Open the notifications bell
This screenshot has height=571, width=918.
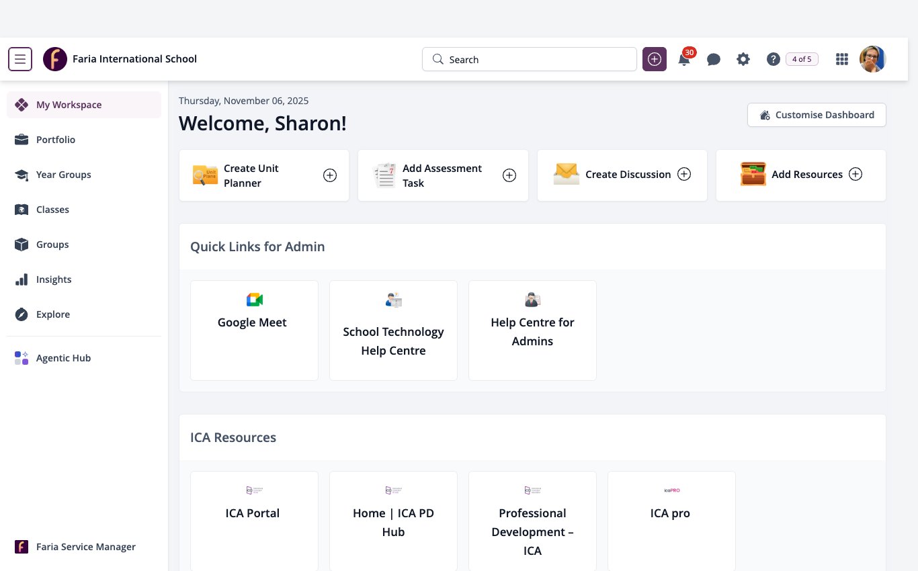click(x=684, y=59)
